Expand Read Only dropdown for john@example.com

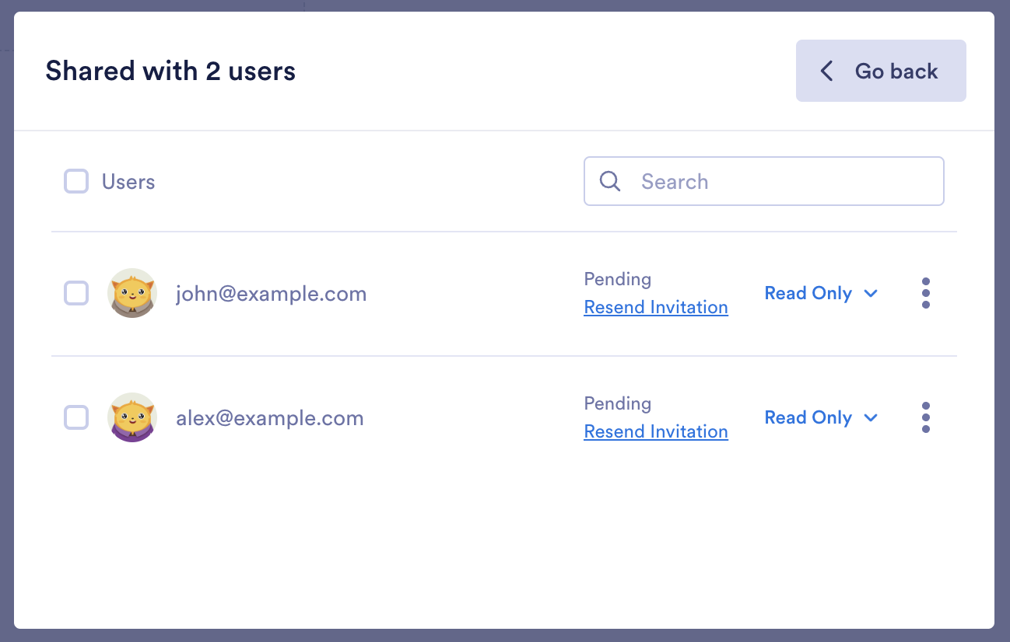(x=821, y=293)
